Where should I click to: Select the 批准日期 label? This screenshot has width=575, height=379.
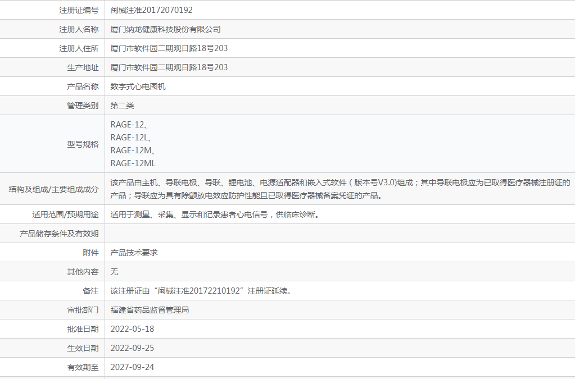pyautogui.click(x=83, y=329)
